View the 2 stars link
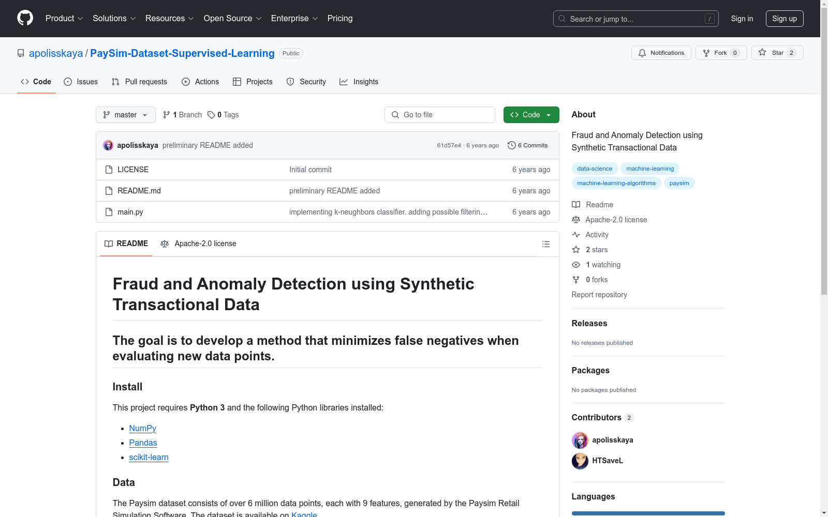 pos(590,250)
